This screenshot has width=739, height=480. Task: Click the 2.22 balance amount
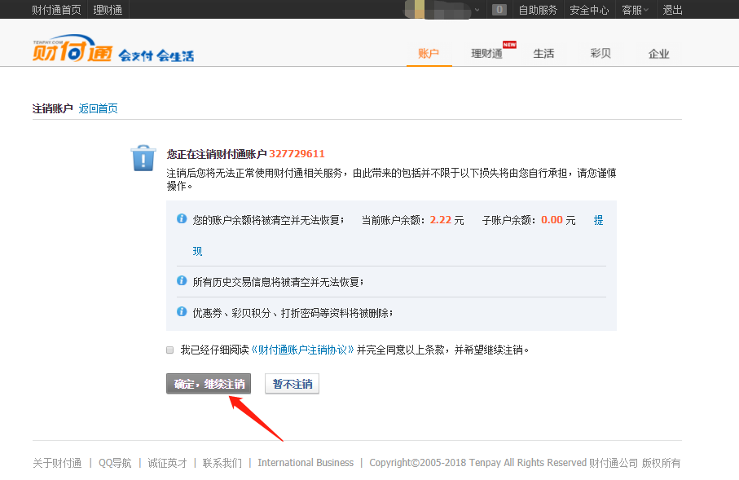point(441,220)
